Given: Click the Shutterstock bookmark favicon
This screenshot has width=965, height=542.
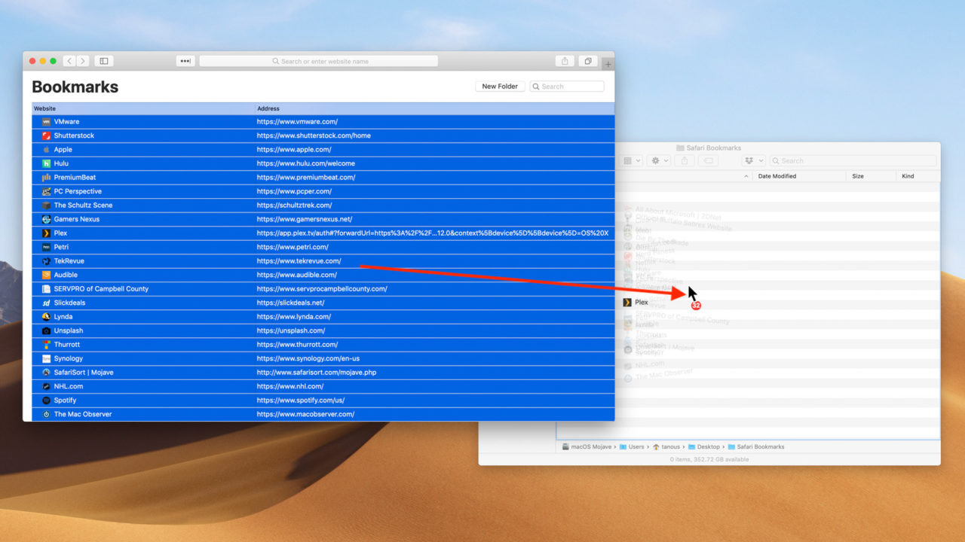Looking at the screenshot, I should click(x=46, y=135).
